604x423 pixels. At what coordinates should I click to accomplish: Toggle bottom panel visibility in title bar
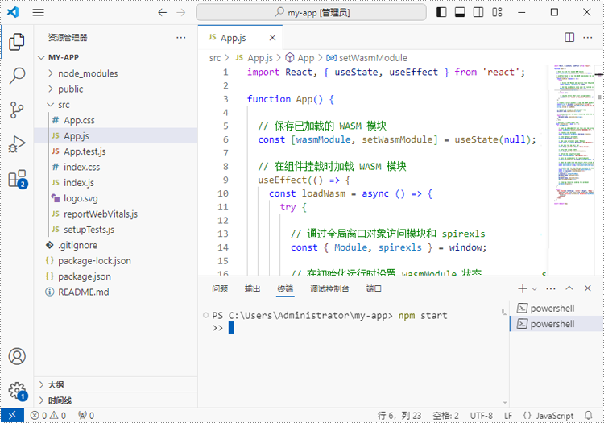click(460, 12)
